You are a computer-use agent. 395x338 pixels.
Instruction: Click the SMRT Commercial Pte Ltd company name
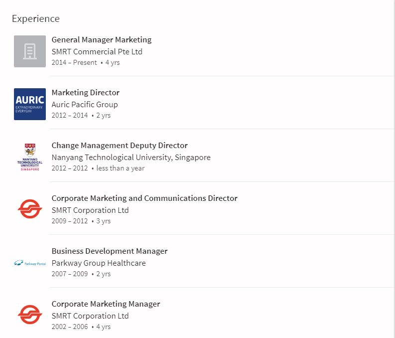[97, 52]
